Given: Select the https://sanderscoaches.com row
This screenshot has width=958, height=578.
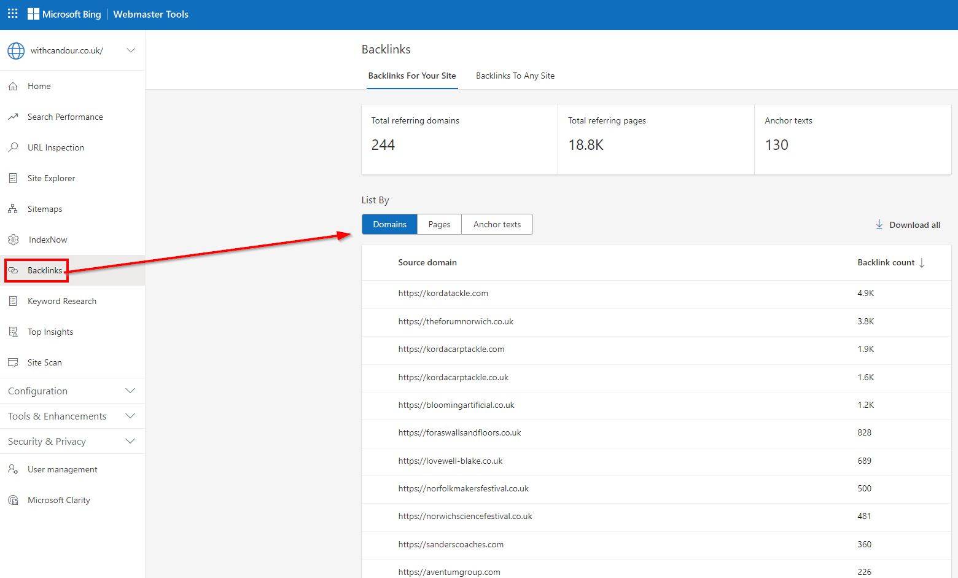Looking at the screenshot, I should (x=656, y=545).
